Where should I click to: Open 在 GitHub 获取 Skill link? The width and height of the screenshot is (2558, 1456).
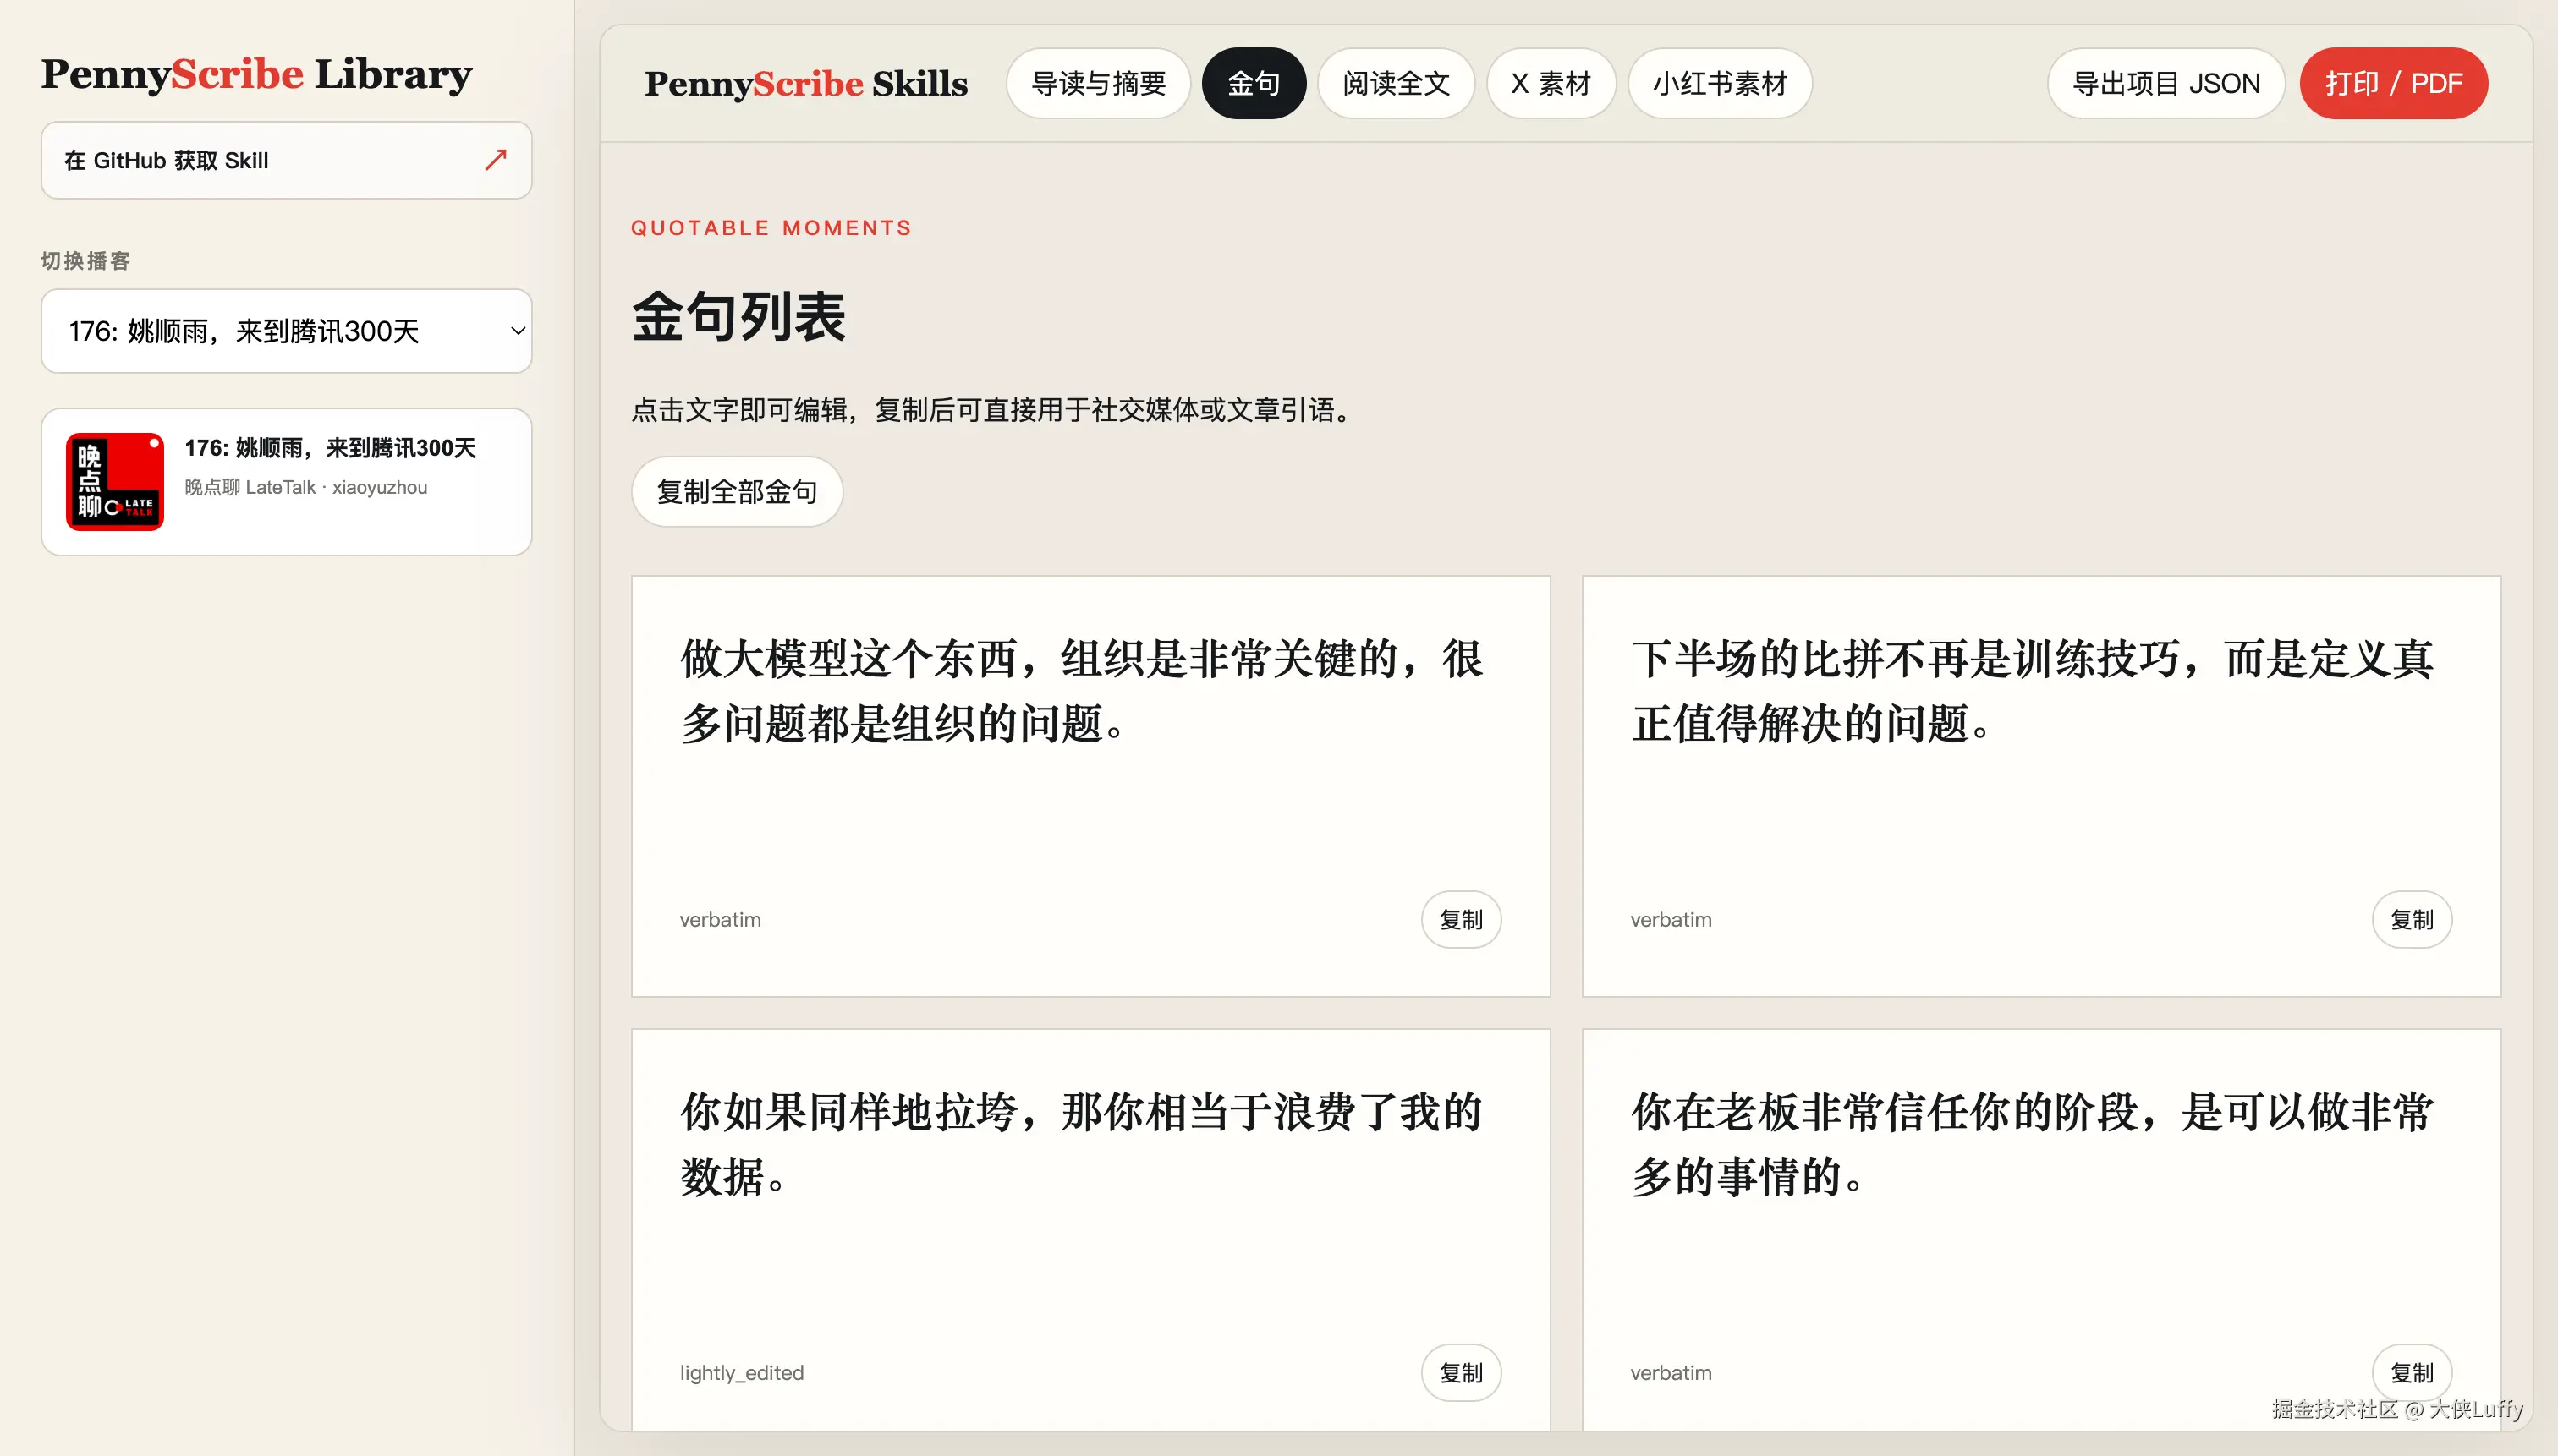(286, 160)
